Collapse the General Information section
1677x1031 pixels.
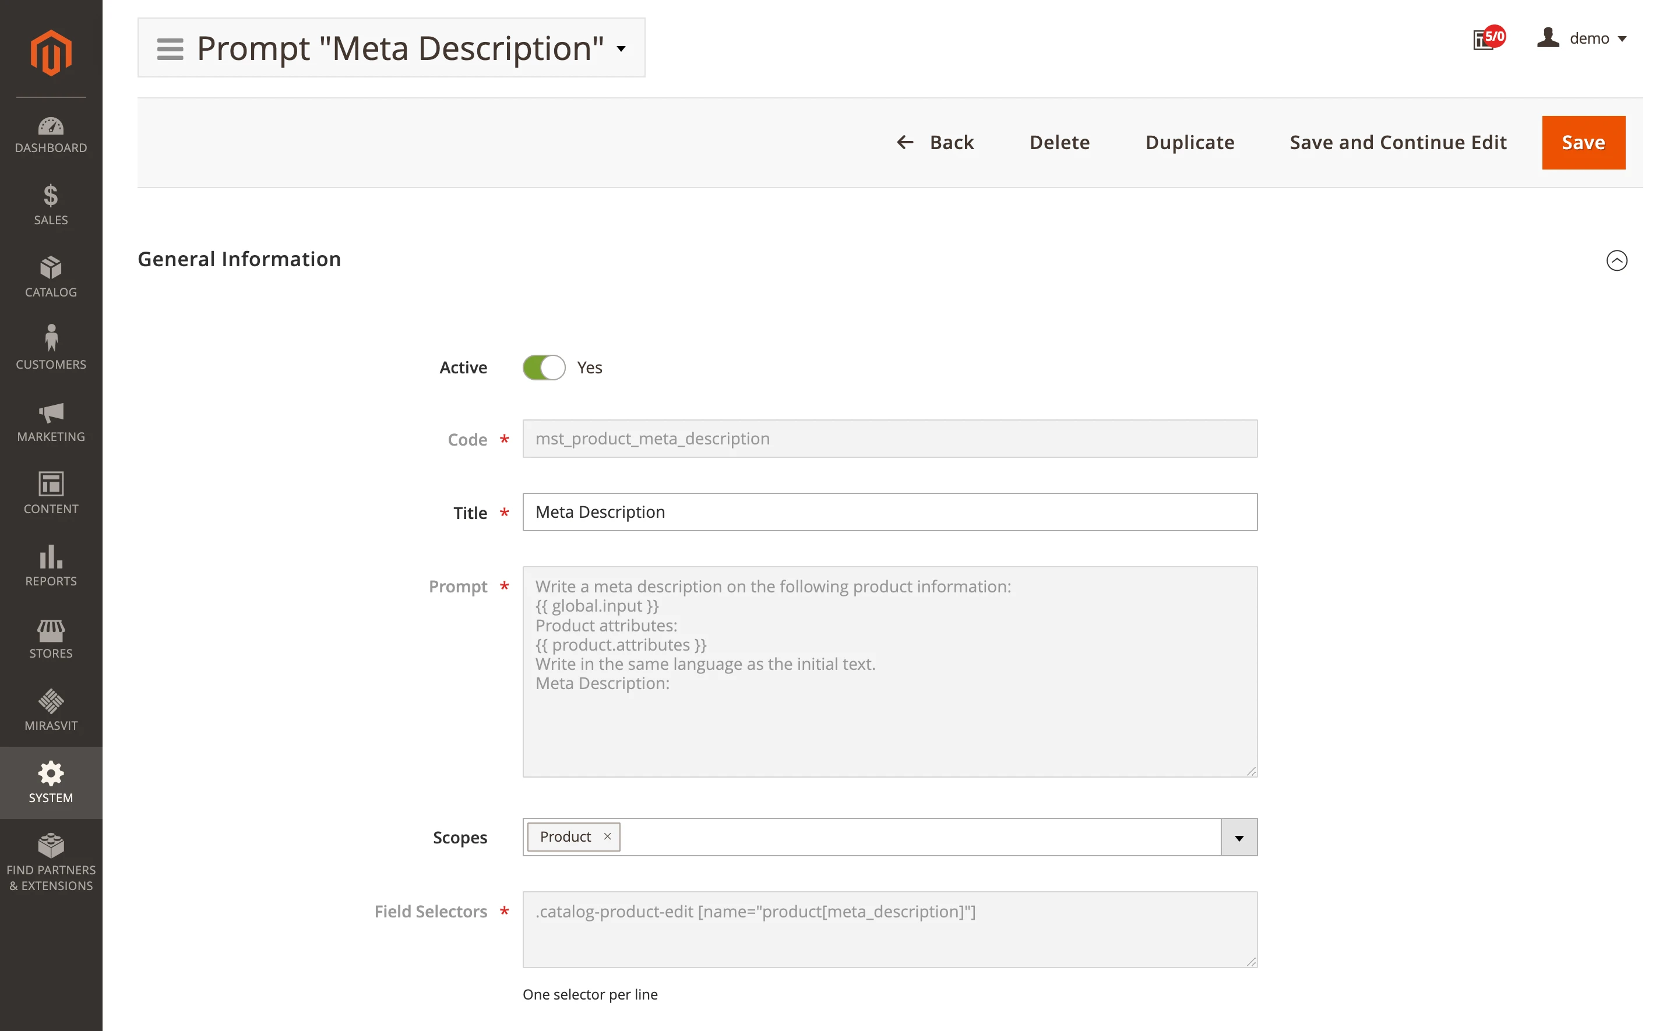[x=1616, y=260]
